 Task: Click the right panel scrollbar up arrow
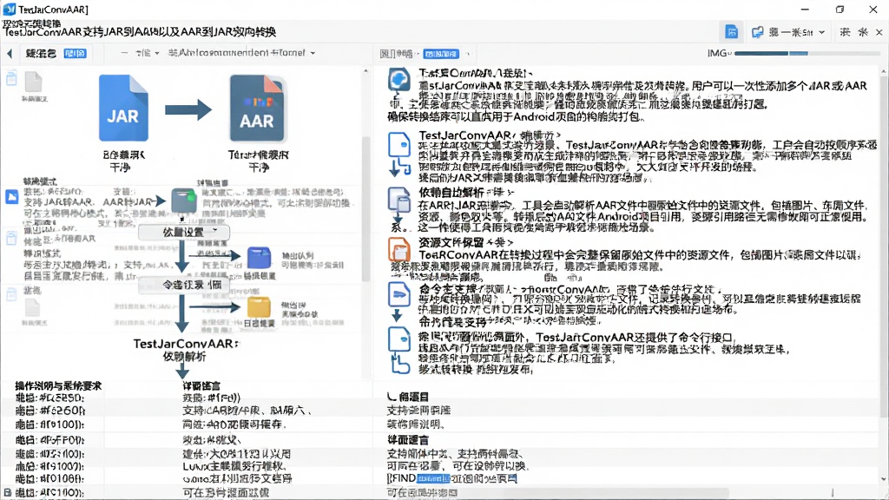tap(883, 72)
